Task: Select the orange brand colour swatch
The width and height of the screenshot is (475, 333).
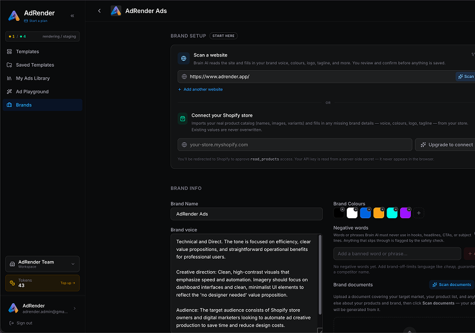Action: [x=379, y=213]
